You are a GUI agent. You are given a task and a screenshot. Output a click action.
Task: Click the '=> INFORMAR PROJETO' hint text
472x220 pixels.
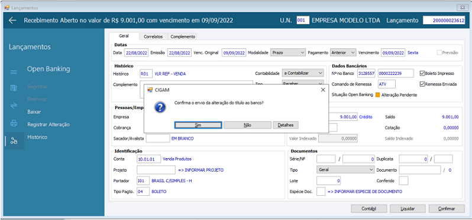tap(201, 170)
